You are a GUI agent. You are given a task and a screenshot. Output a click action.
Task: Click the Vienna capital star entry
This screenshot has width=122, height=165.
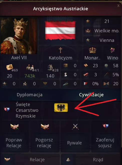click(x=102, y=40)
